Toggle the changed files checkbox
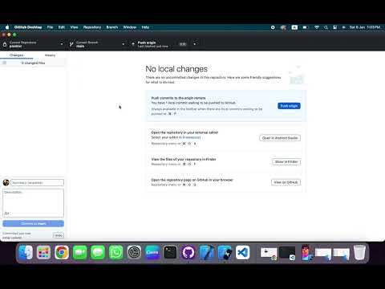This screenshot has width=385, height=289. pos(5,63)
